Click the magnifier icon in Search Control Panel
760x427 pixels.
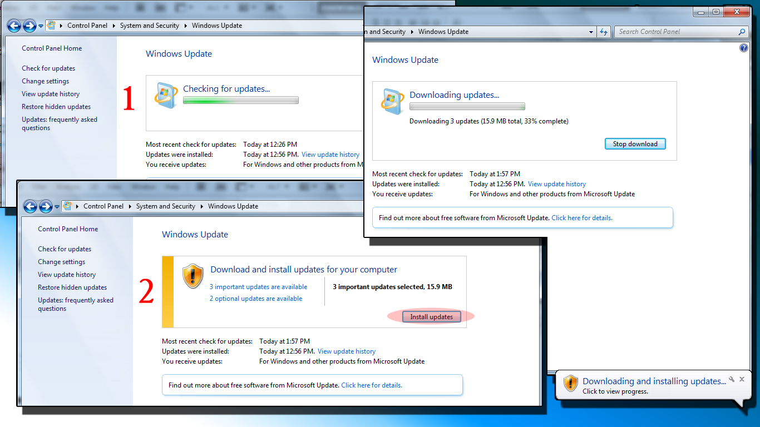[742, 32]
